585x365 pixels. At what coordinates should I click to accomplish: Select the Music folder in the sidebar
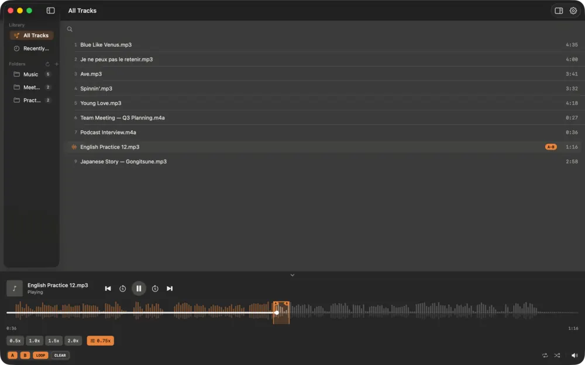click(x=32, y=75)
